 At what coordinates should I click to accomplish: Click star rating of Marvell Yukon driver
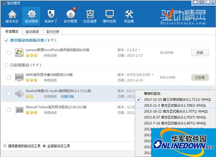[32, 112]
